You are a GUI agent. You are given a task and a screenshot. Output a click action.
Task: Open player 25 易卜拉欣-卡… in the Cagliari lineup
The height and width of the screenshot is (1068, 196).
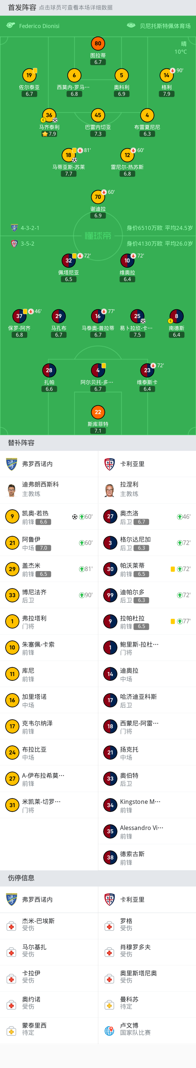click(x=137, y=316)
